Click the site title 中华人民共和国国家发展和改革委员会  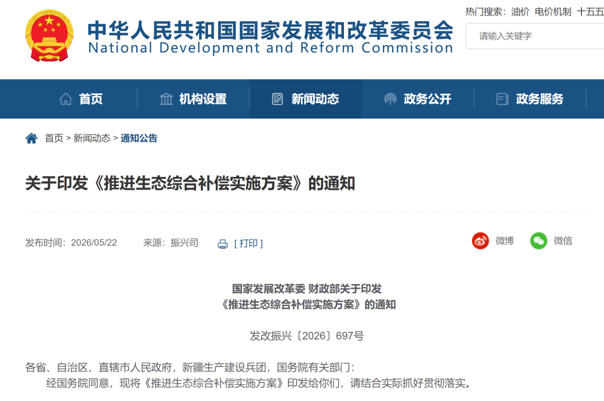(x=271, y=30)
